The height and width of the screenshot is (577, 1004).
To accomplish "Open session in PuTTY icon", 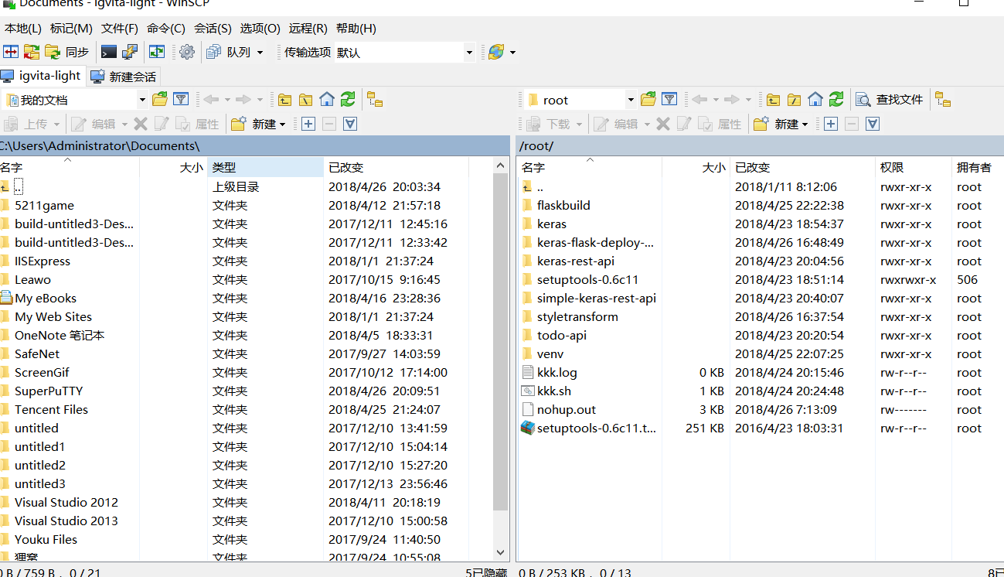I will (x=130, y=52).
